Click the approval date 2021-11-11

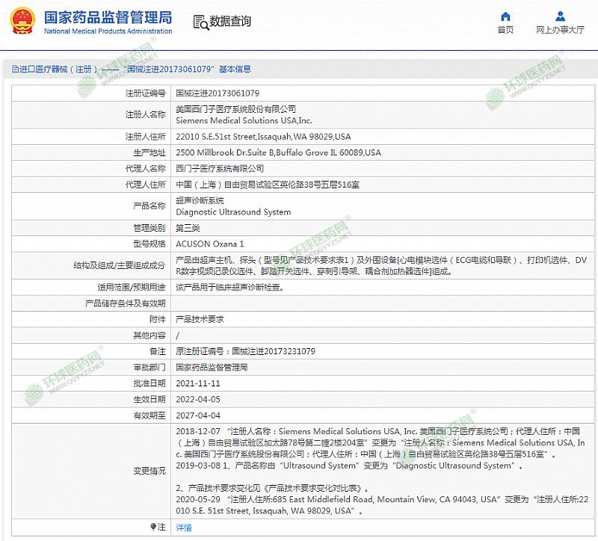pos(198,383)
